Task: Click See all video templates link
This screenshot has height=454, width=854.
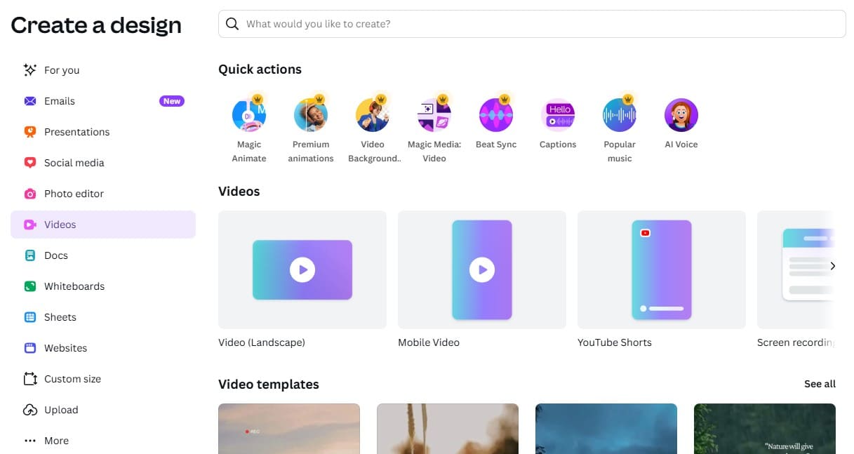Action: pyautogui.click(x=820, y=384)
